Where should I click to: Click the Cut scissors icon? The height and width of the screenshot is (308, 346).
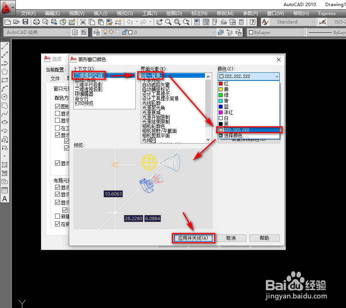(x=83, y=22)
